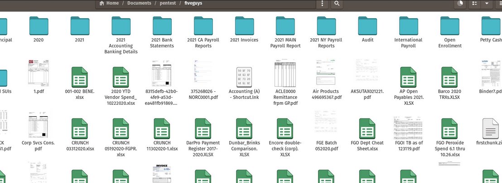502x183 pixels.
Task: Select the AP Open Payables 2021.XLSX file
Action: pyautogui.click(x=409, y=77)
